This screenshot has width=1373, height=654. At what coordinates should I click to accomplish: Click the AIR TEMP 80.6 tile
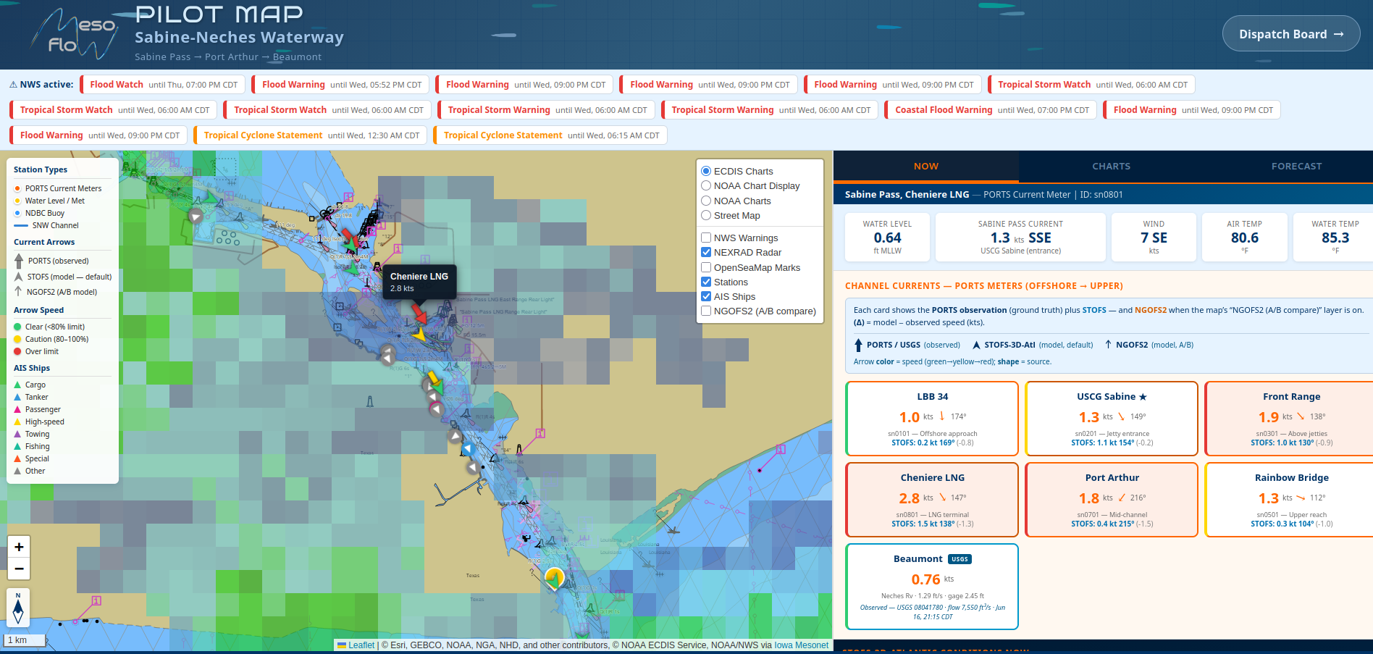click(x=1244, y=238)
